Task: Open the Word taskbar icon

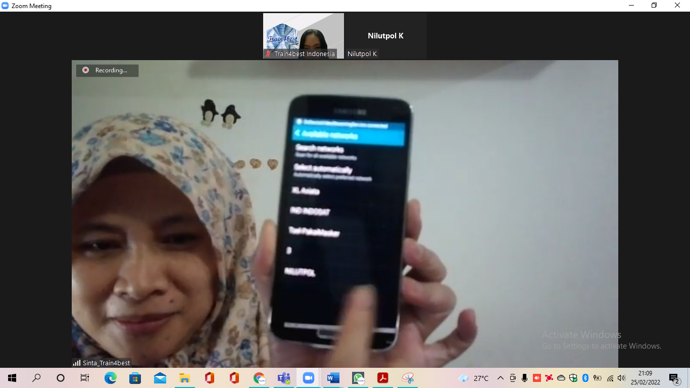Action: point(333,378)
